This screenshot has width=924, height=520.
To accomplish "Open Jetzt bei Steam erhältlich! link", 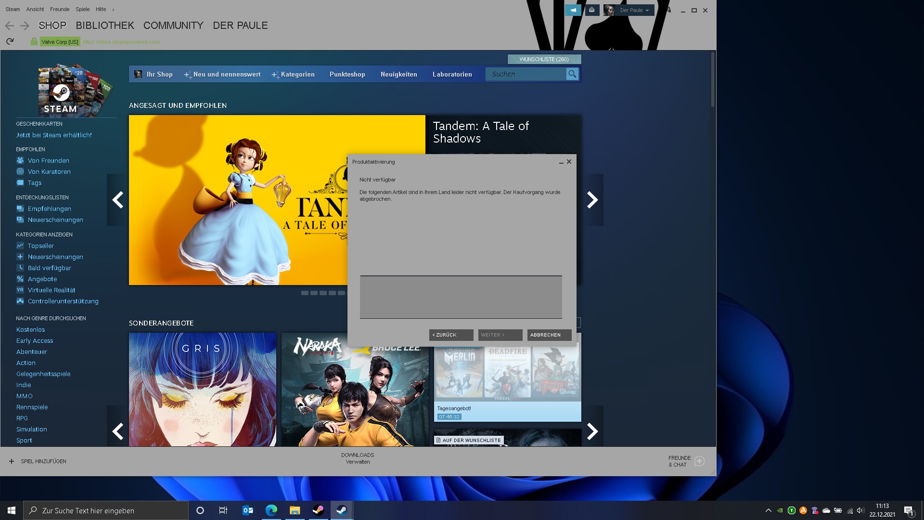I will tap(54, 135).
